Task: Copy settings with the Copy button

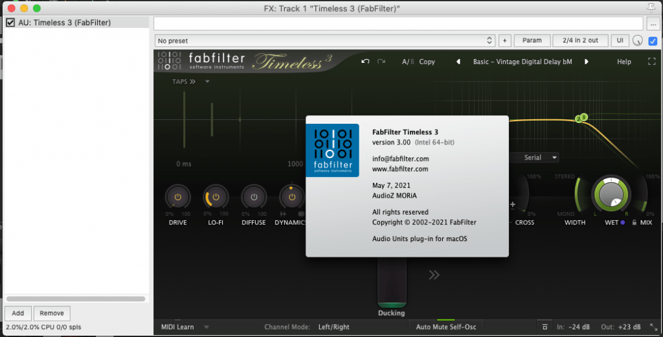Action: 427,62
